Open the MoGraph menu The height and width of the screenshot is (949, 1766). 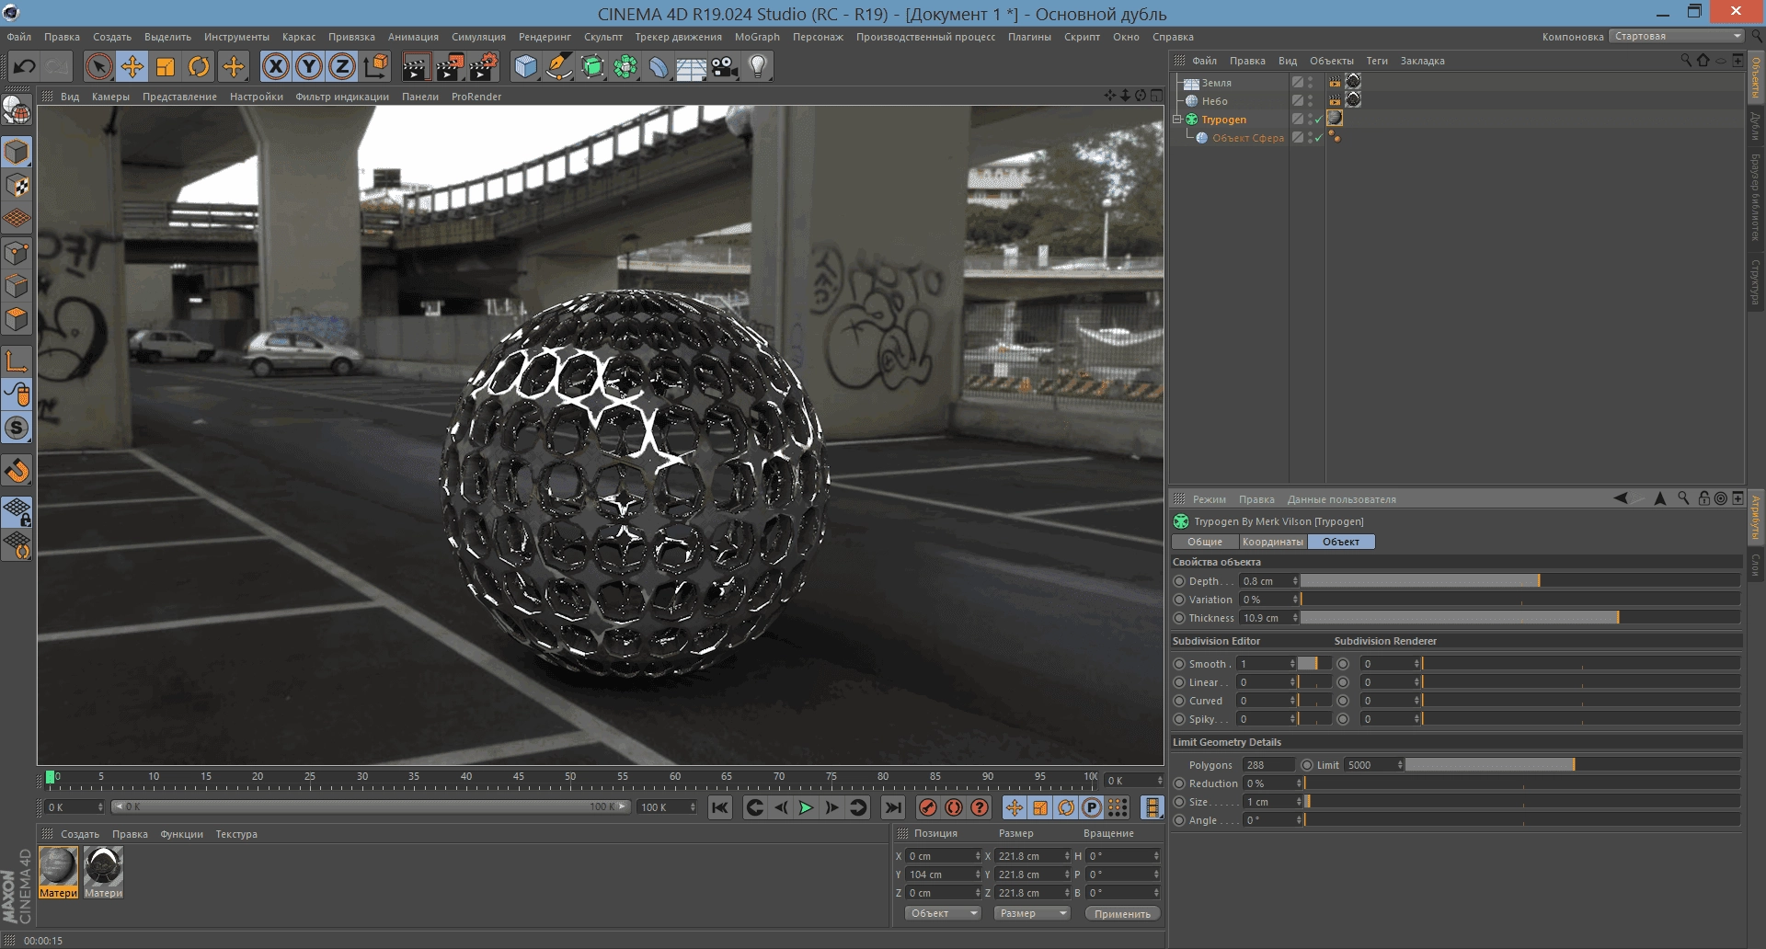(757, 37)
